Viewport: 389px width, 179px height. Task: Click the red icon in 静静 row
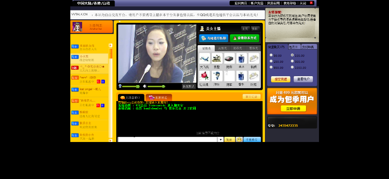tap(98, 82)
